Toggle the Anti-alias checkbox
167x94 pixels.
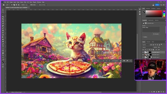point(31,5)
